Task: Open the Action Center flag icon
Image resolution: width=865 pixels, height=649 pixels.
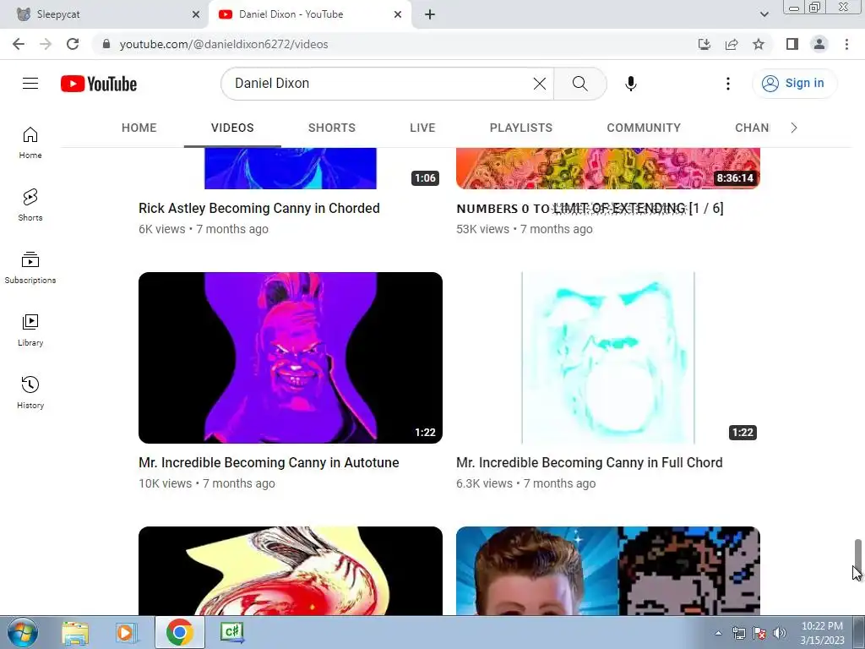Action: 759,633
